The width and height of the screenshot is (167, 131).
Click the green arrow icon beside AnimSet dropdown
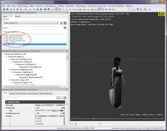[x=61, y=23]
